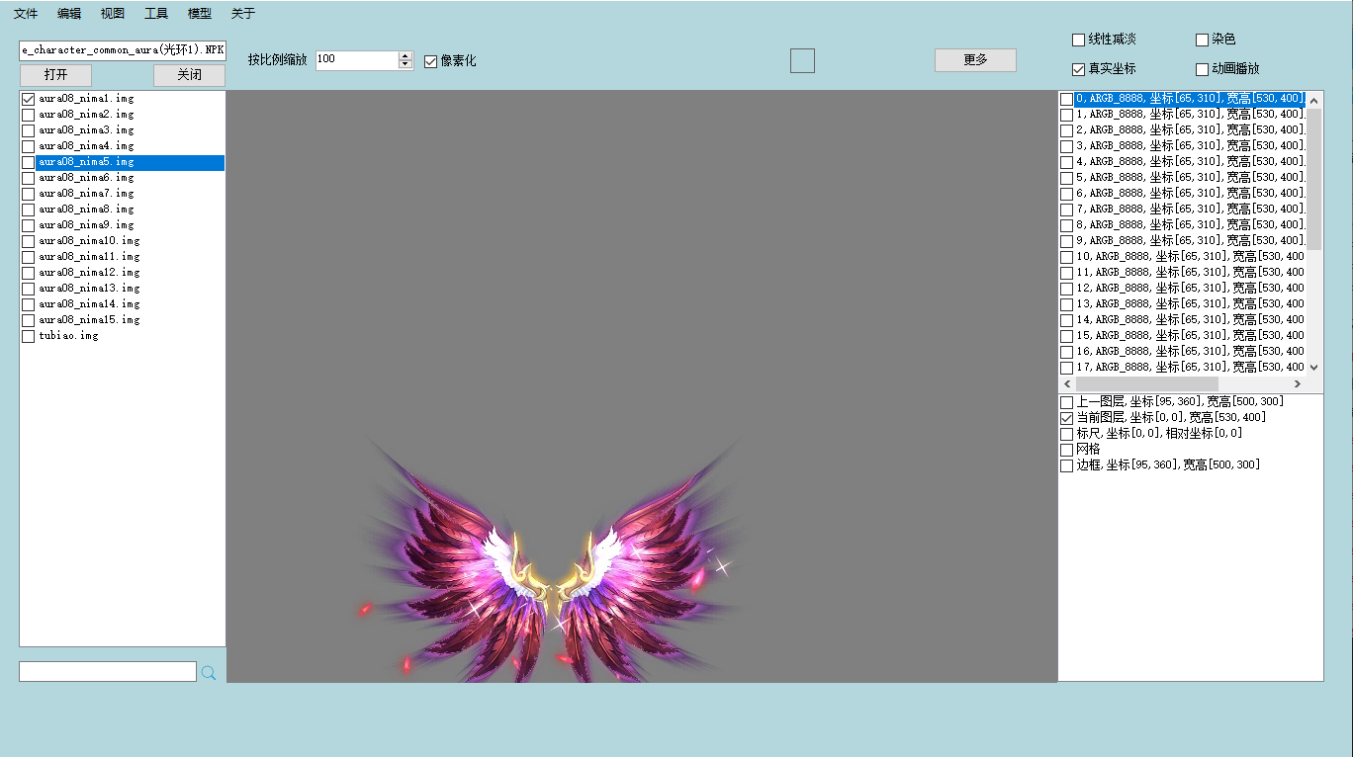
Task: Increase zoom scale with spinner up arrow
Action: point(406,55)
